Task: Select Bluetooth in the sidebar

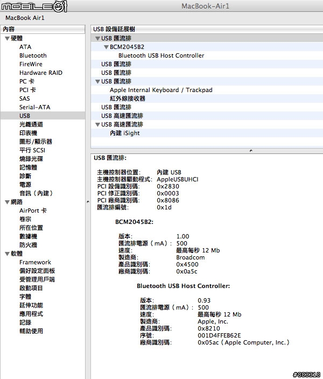Action: coord(33,55)
